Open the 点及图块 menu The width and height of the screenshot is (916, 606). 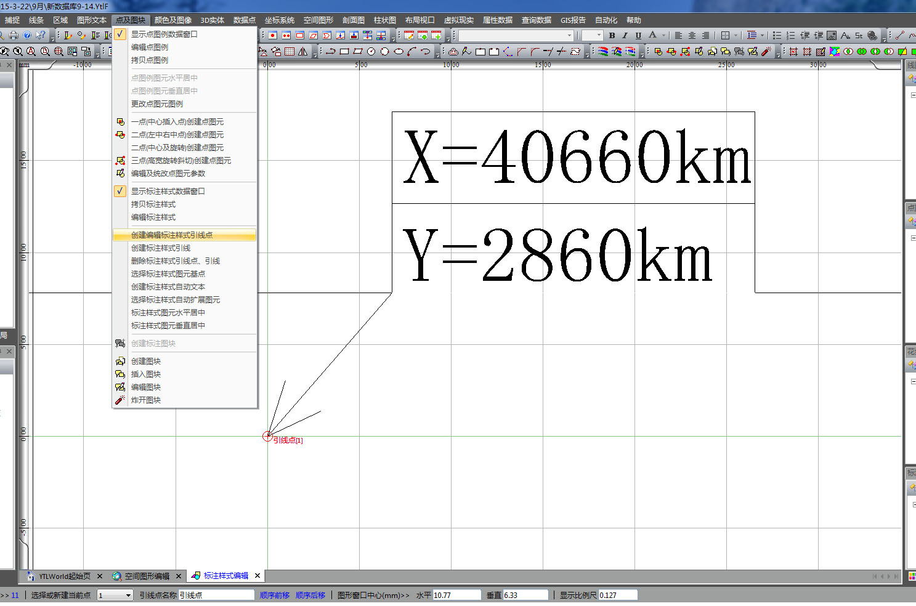pyautogui.click(x=131, y=20)
